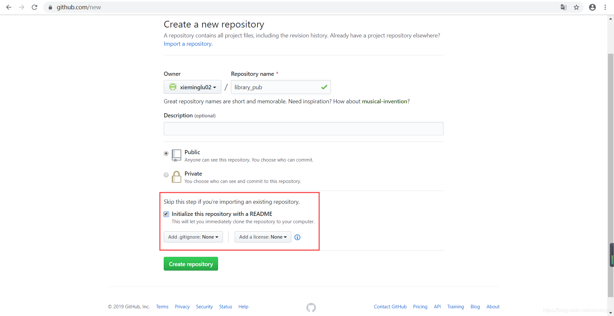
Task: Open the Privacy footer link
Action: (x=182, y=307)
